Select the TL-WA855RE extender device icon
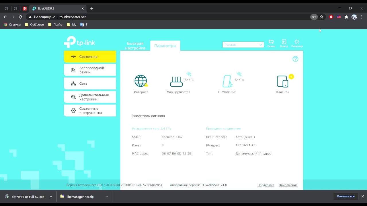367x206 pixels. coord(227,81)
